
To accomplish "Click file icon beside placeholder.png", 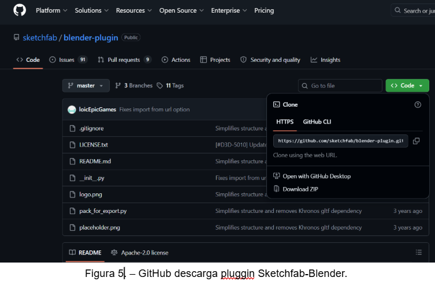I will tap(72, 227).
